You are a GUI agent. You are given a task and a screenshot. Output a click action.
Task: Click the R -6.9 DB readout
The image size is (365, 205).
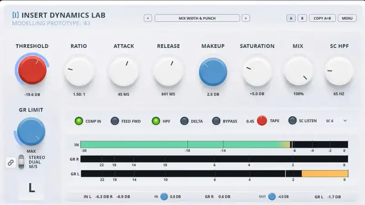[120, 197]
